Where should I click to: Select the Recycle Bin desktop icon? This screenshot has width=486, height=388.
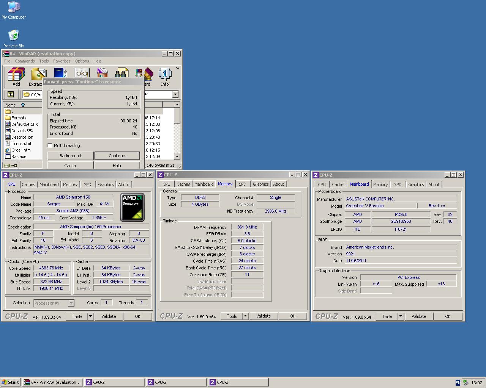(14, 39)
